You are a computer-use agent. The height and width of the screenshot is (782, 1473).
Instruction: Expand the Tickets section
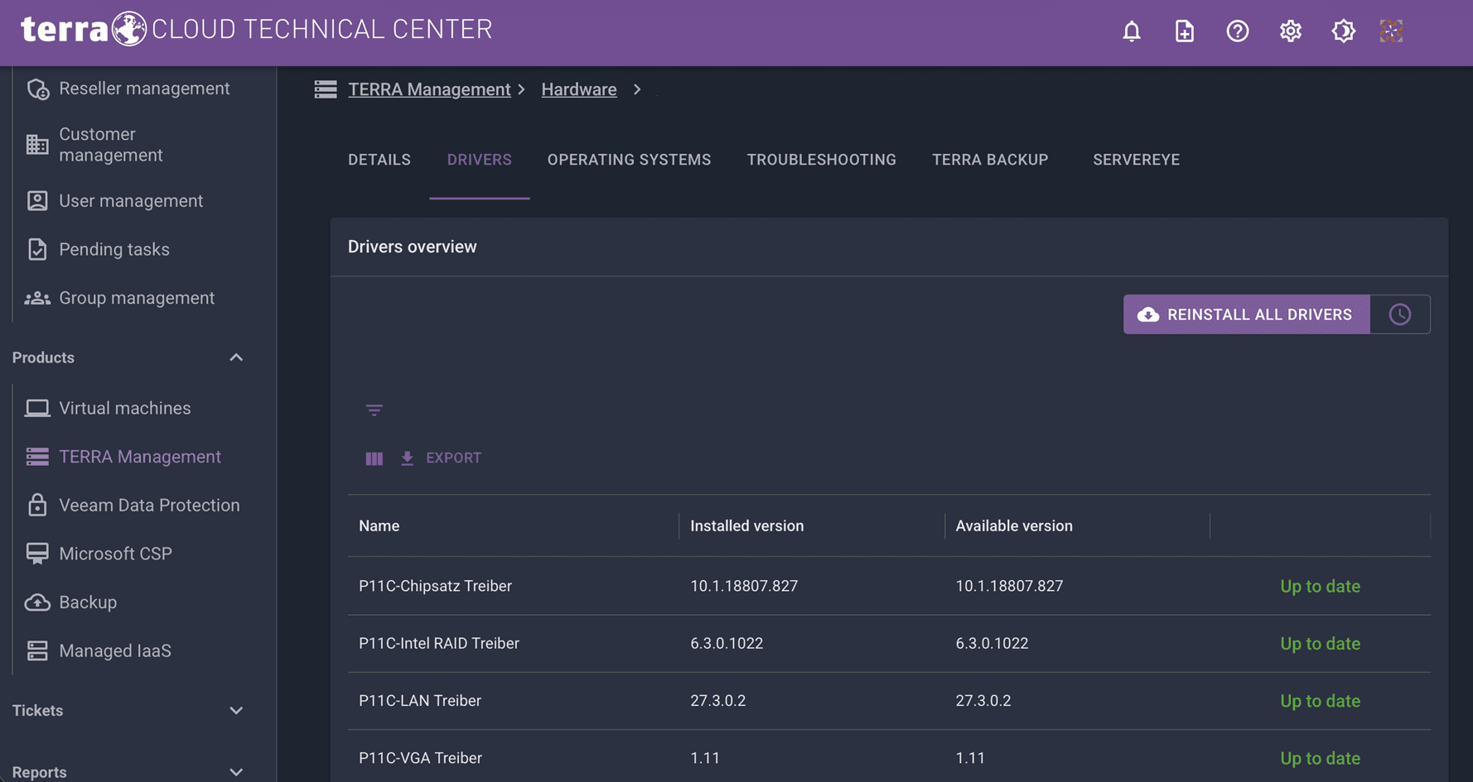coord(236,711)
